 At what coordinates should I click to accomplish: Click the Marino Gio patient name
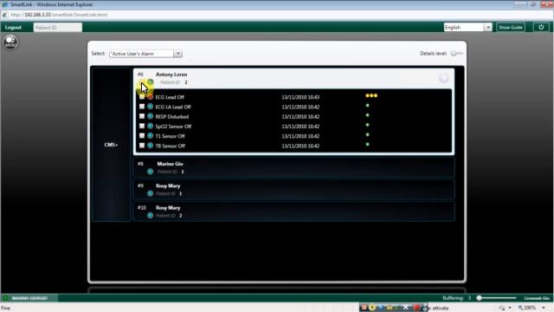point(170,164)
